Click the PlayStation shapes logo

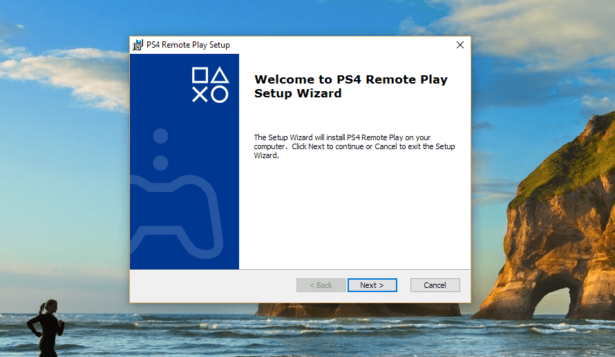(210, 85)
